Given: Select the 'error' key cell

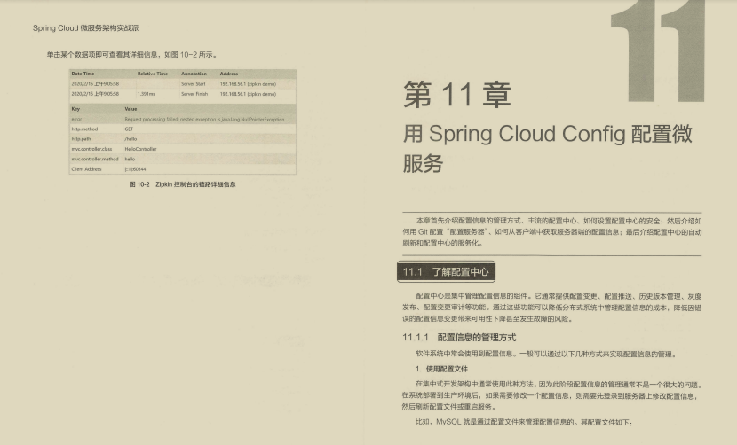Looking at the screenshot, I should point(76,120).
